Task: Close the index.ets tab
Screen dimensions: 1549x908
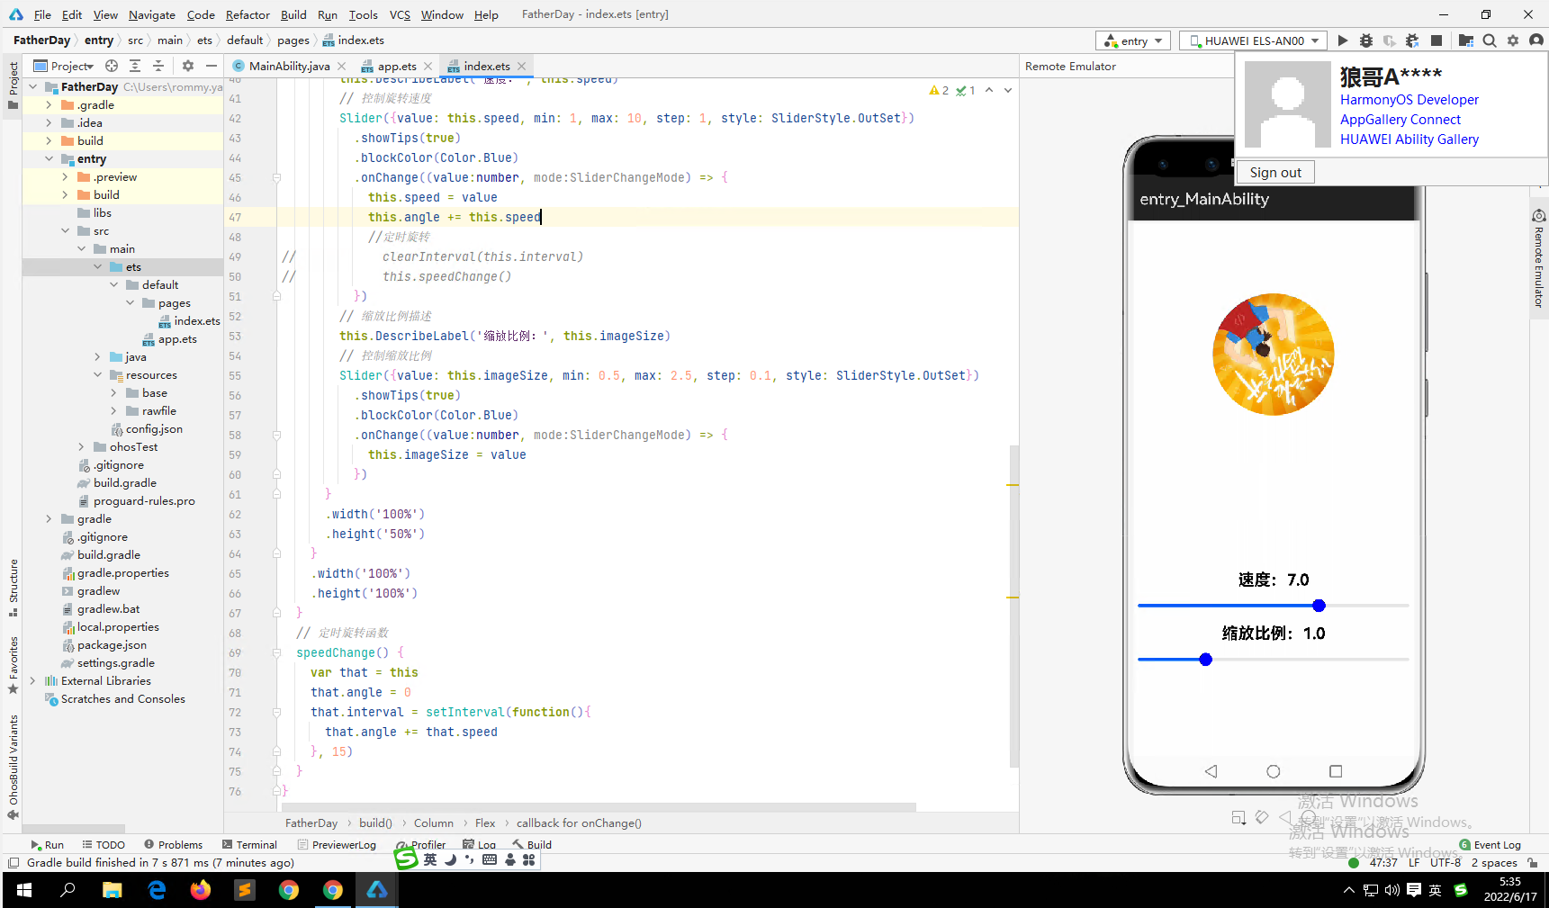Action: click(521, 66)
